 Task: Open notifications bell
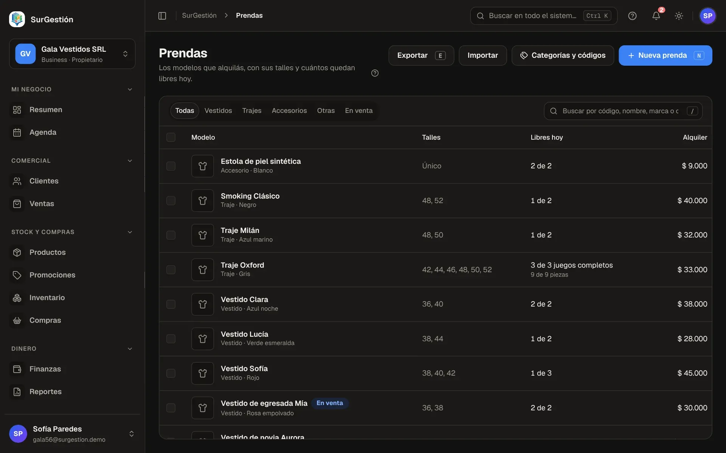[656, 15]
